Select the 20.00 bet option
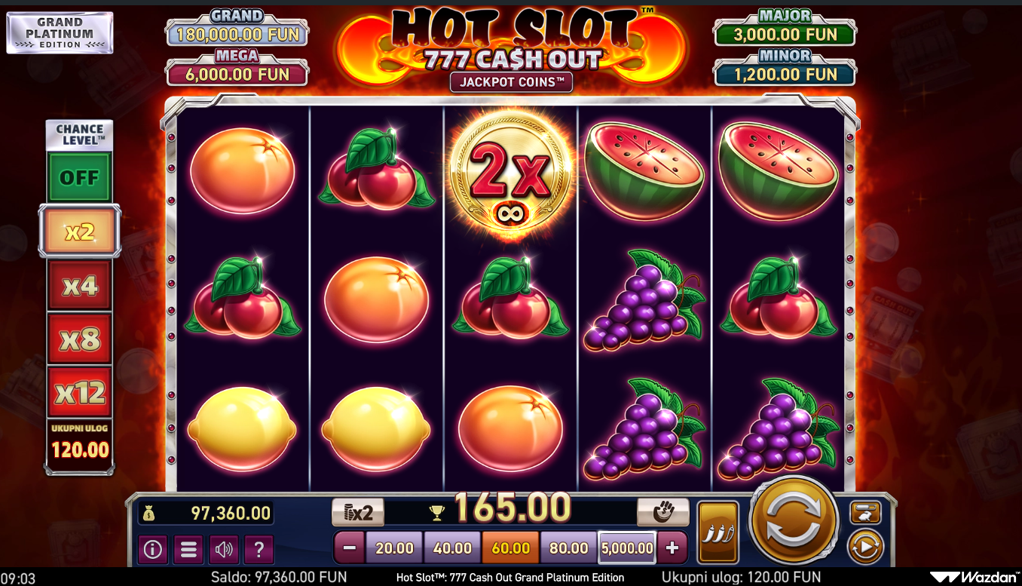This screenshot has width=1022, height=586. [394, 548]
